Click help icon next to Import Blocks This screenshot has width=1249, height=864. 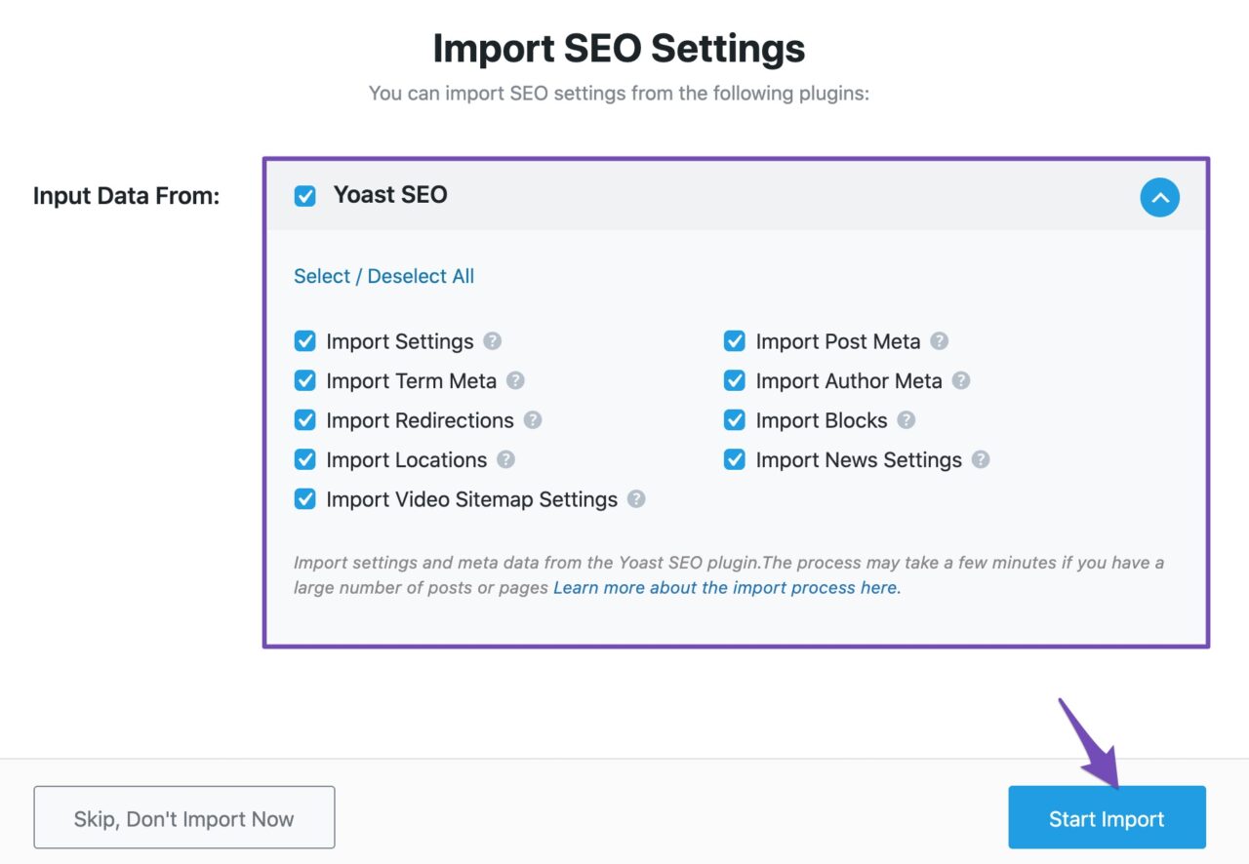907,420
